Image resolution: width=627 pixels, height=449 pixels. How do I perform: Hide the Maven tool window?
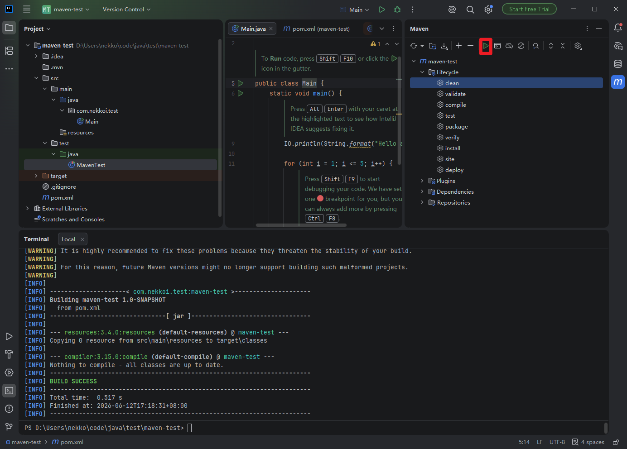tap(599, 29)
